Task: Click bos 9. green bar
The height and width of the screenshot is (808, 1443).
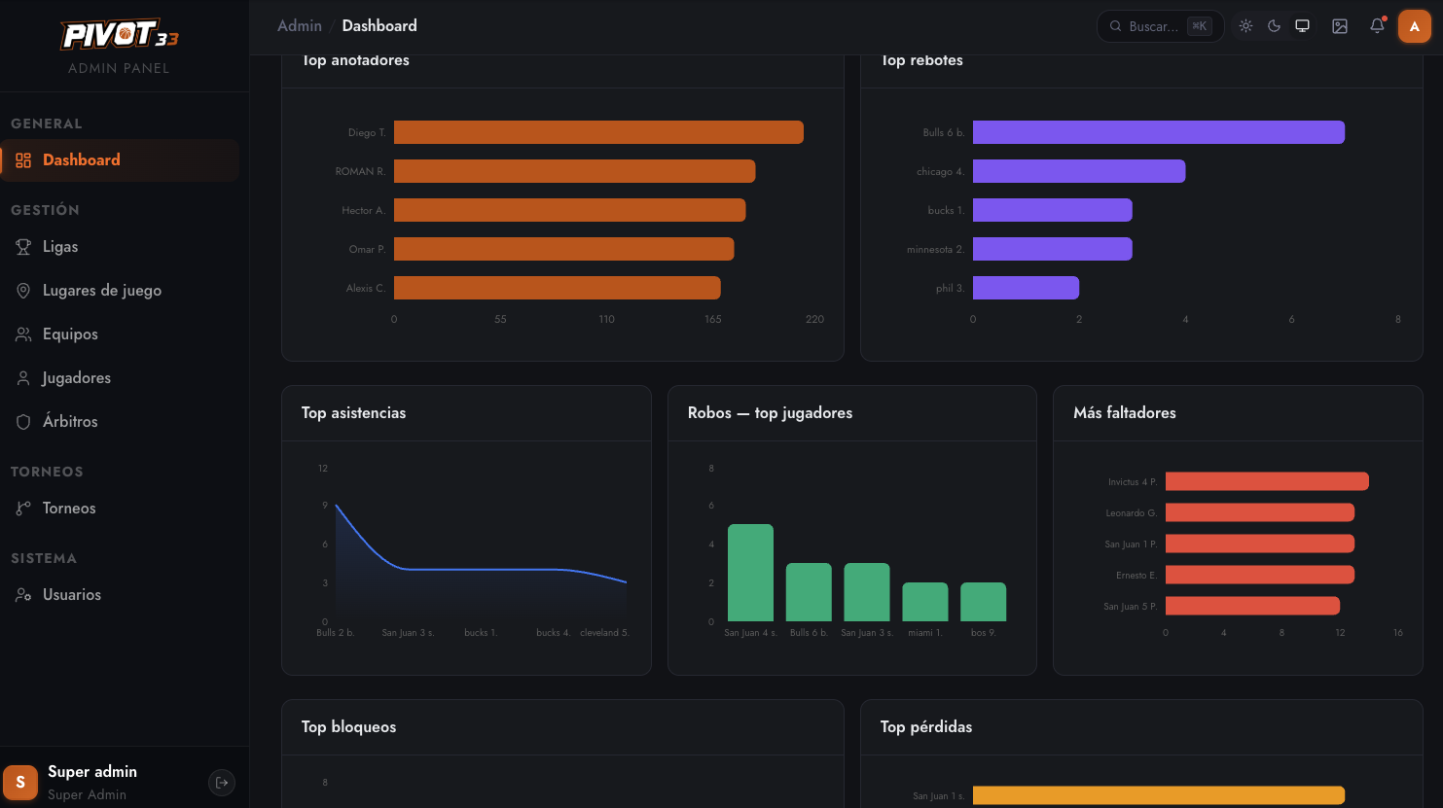Action: point(983,602)
